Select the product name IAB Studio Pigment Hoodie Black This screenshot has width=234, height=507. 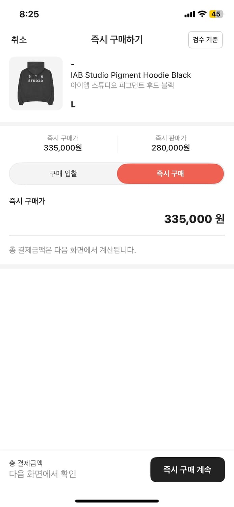click(131, 75)
